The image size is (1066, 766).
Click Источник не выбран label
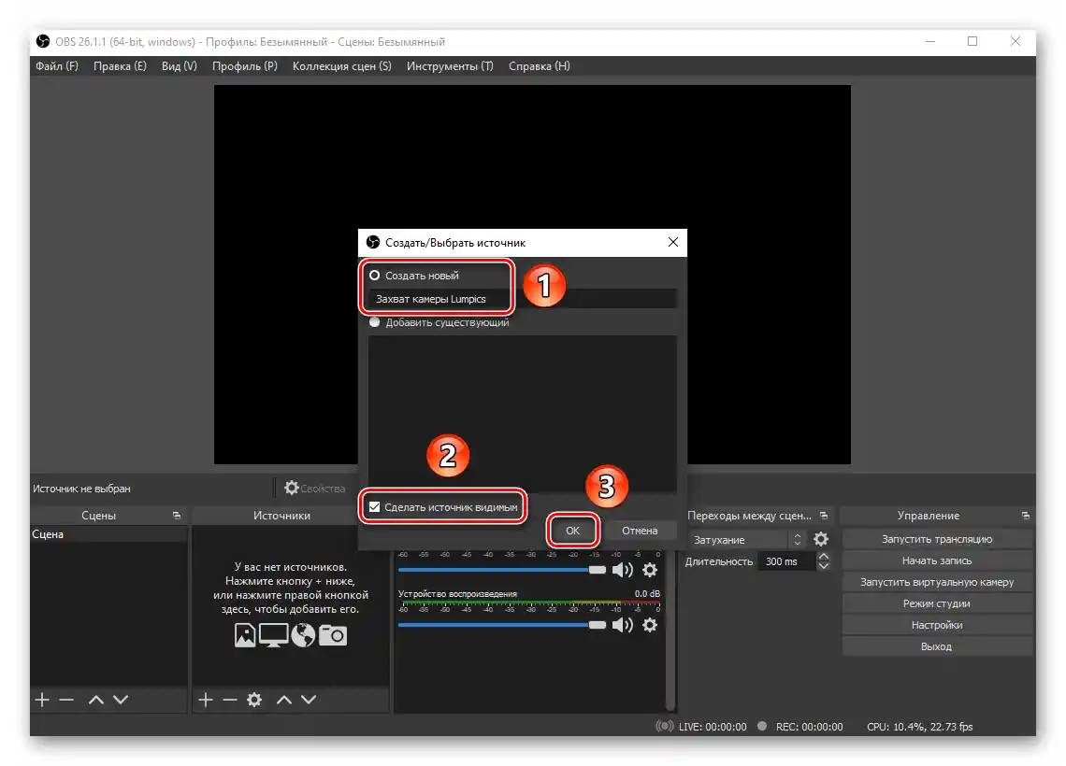tap(81, 489)
